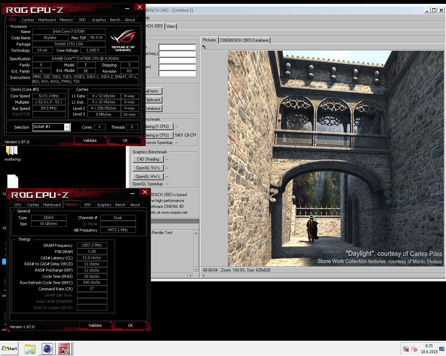Launch the blue globe app in the taskbar
This screenshot has height=356, width=446.
(47, 349)
